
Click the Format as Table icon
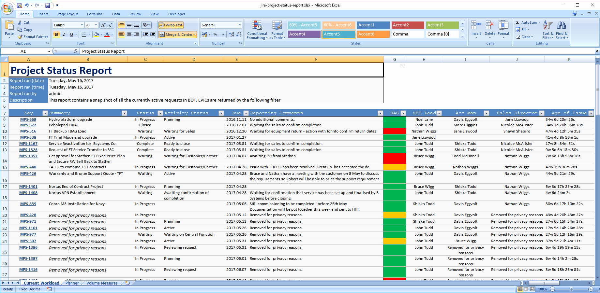click(x=277, y=30)
